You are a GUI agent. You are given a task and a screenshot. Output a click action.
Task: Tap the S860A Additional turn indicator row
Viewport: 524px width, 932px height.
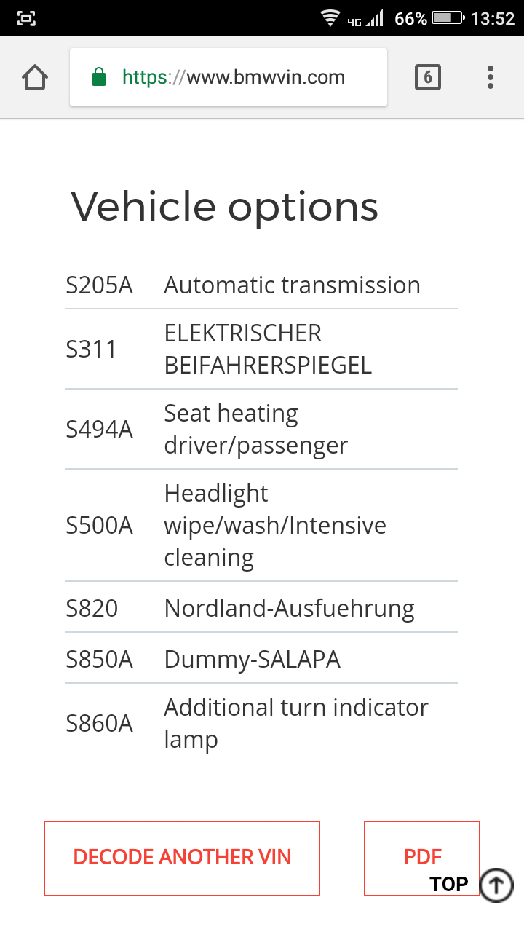click(261, 723)
